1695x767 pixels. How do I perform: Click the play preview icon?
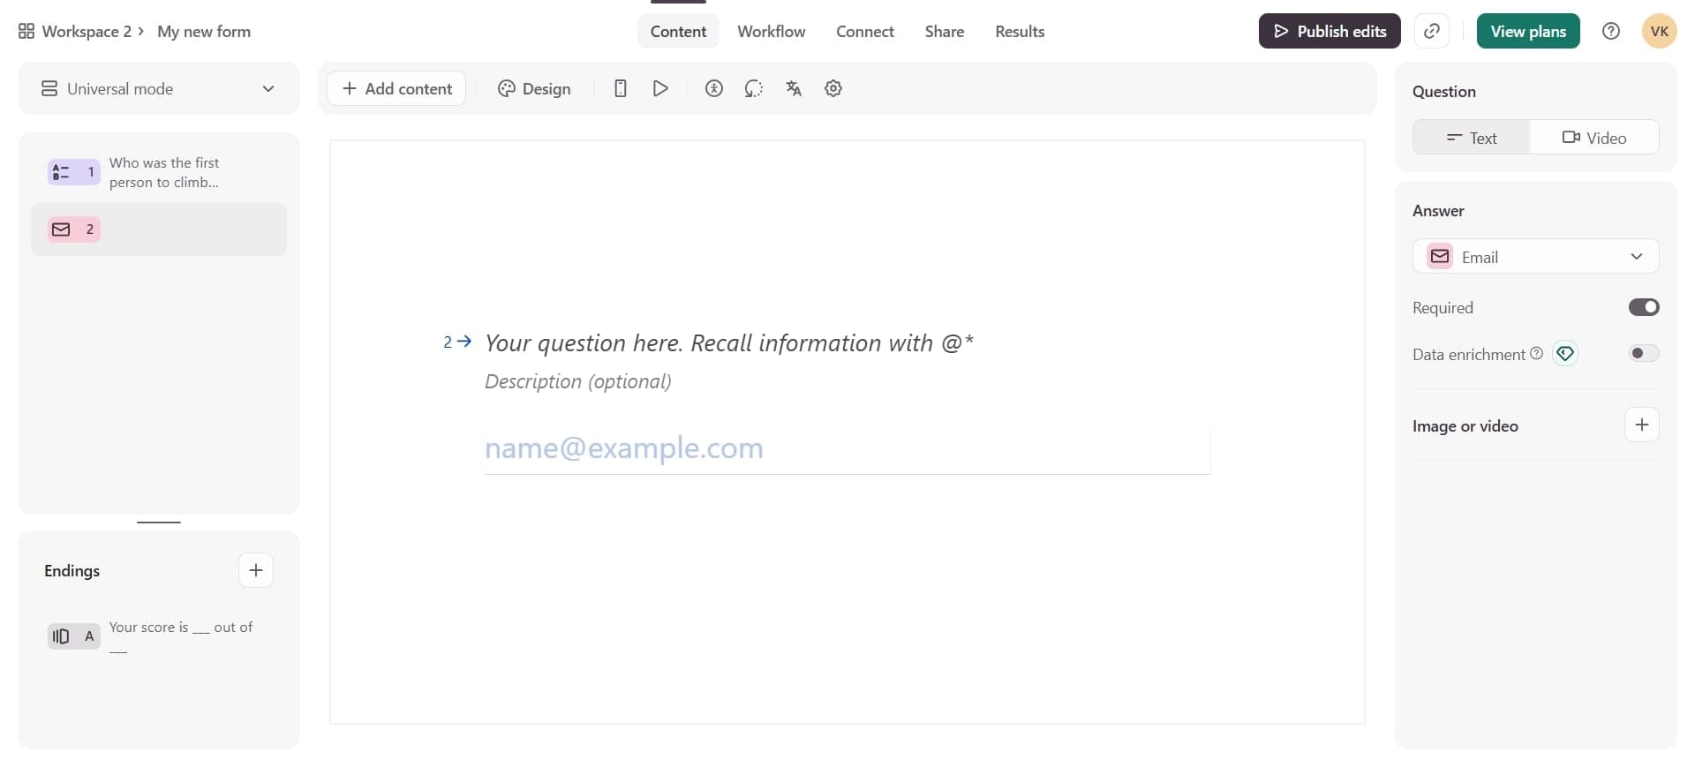point(660,88)
